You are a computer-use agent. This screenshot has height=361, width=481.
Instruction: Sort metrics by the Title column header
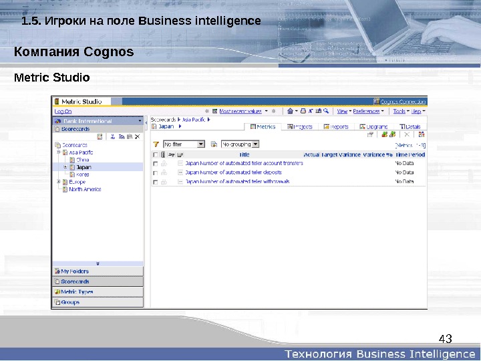(245, 154)
